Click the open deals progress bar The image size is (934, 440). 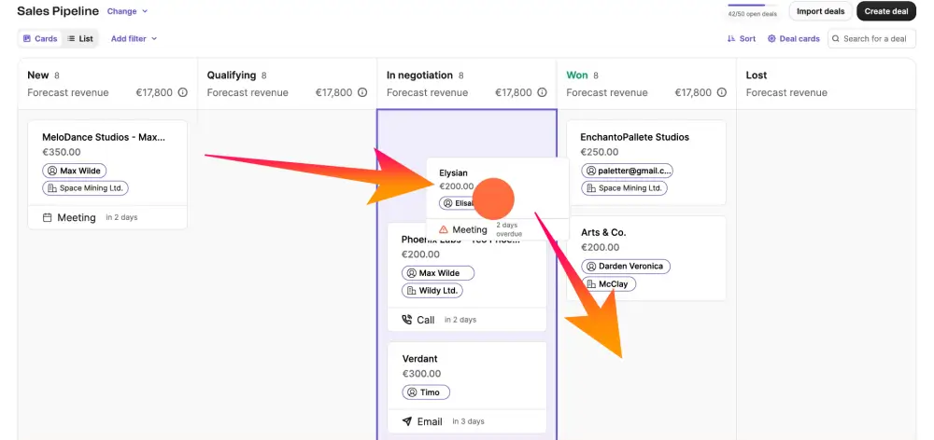pyautogui.click(x=753, y=5)
